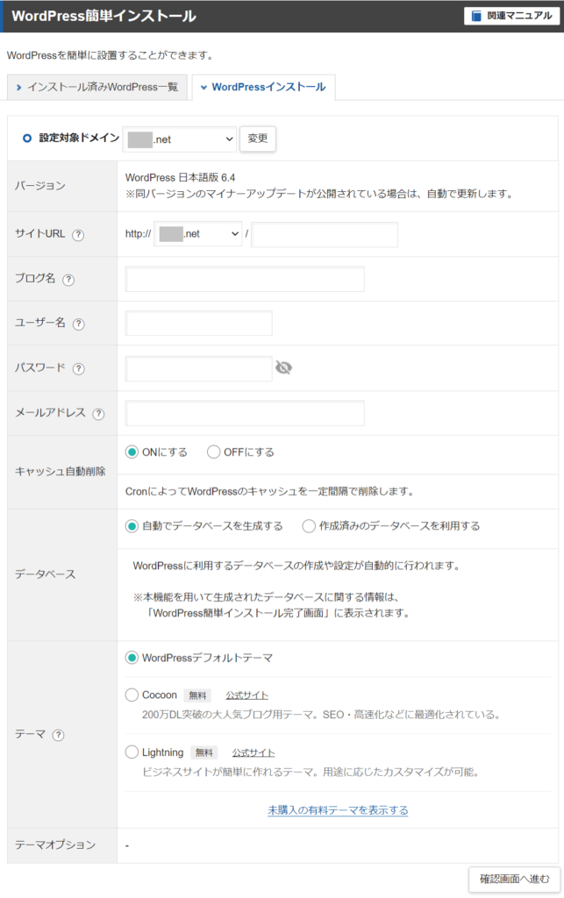
Task: Click 未購入の有料テーマを表示する link
Action: coord(338,810)
